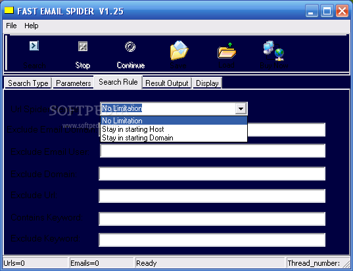Switch to the Search Type tab

(x=28, y=83)
